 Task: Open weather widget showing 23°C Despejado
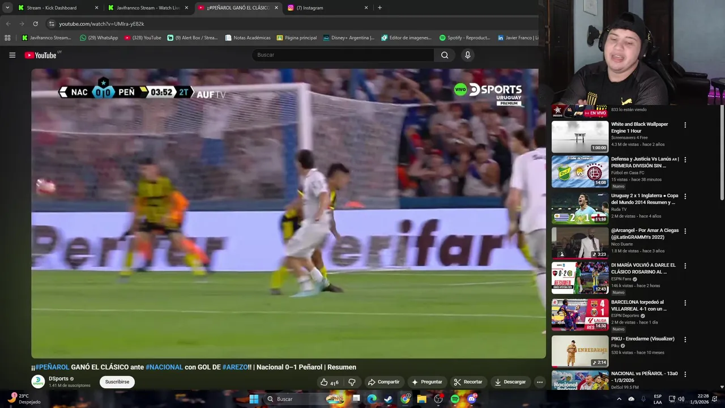pos(24,399)
